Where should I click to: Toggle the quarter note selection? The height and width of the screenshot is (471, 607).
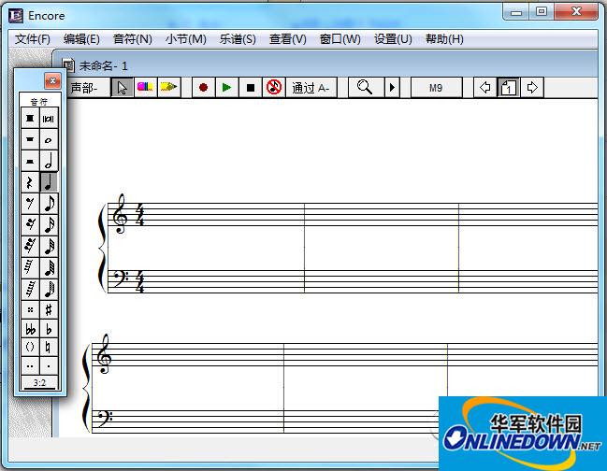50,181
